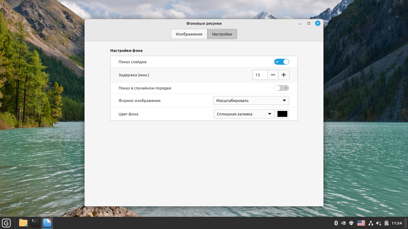Screen dimensions: 408x229
Task: Select the 'Настройки' tab
Action: 222,34
